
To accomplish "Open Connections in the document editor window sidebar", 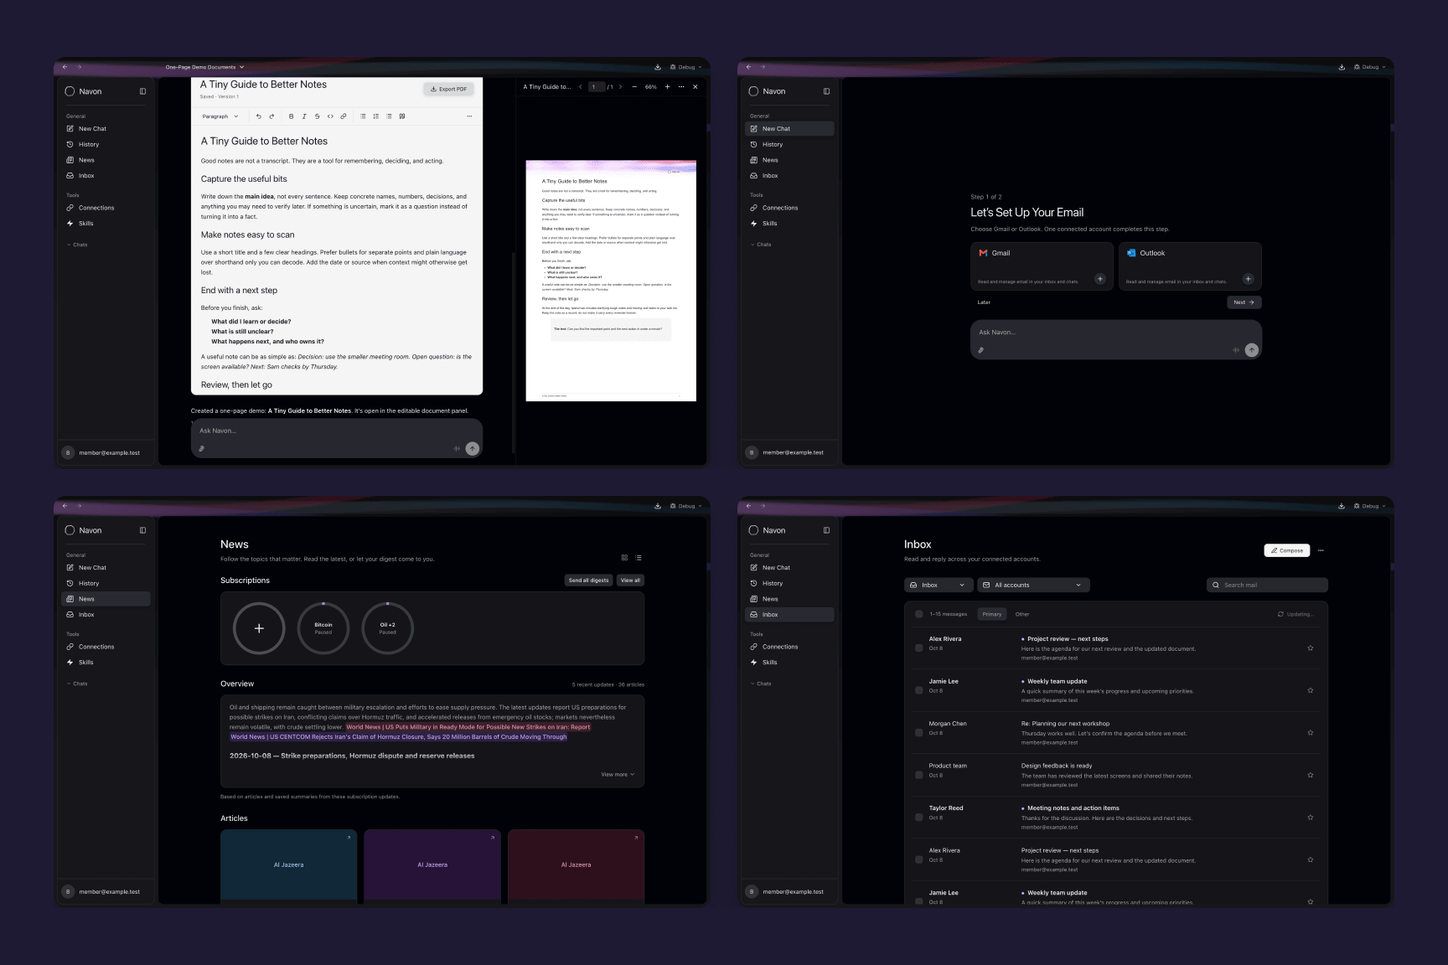I will pos(106,208).
